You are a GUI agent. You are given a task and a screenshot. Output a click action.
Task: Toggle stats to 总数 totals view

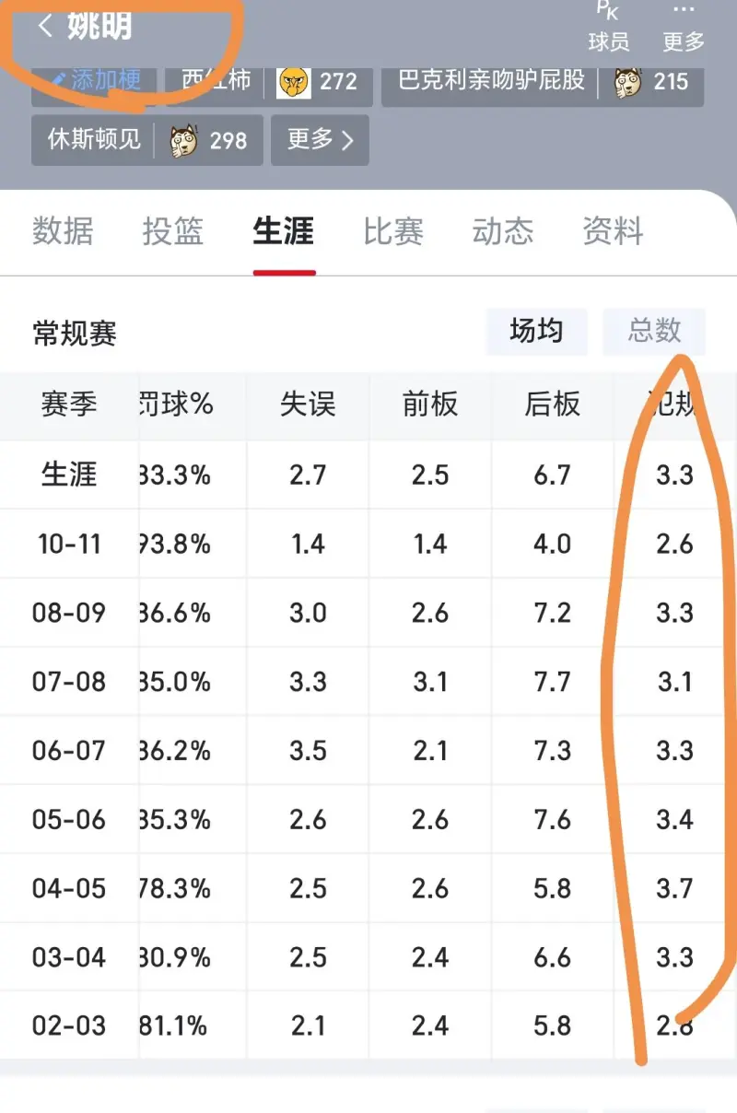(654, 331)
